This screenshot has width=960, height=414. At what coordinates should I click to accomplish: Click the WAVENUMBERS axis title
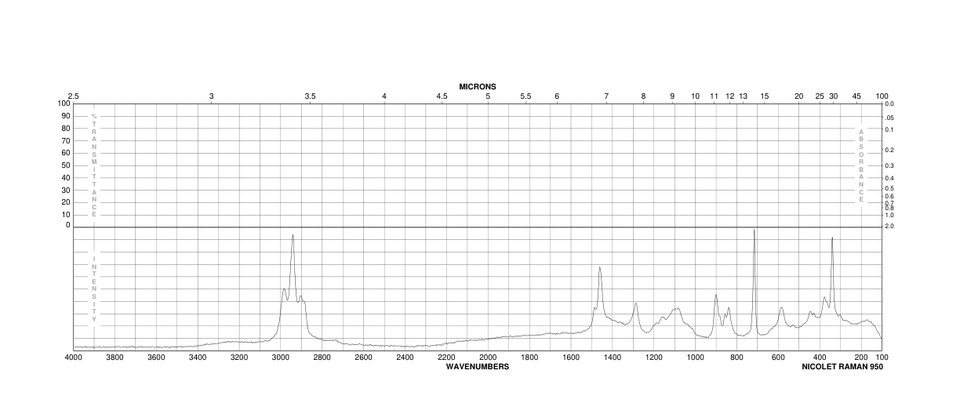tap(478, 366)
